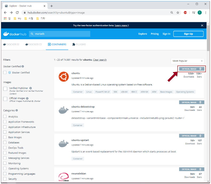Bookmark this page with the star icon
Viewport: 211px width, 184px height.
pos(178,13)
